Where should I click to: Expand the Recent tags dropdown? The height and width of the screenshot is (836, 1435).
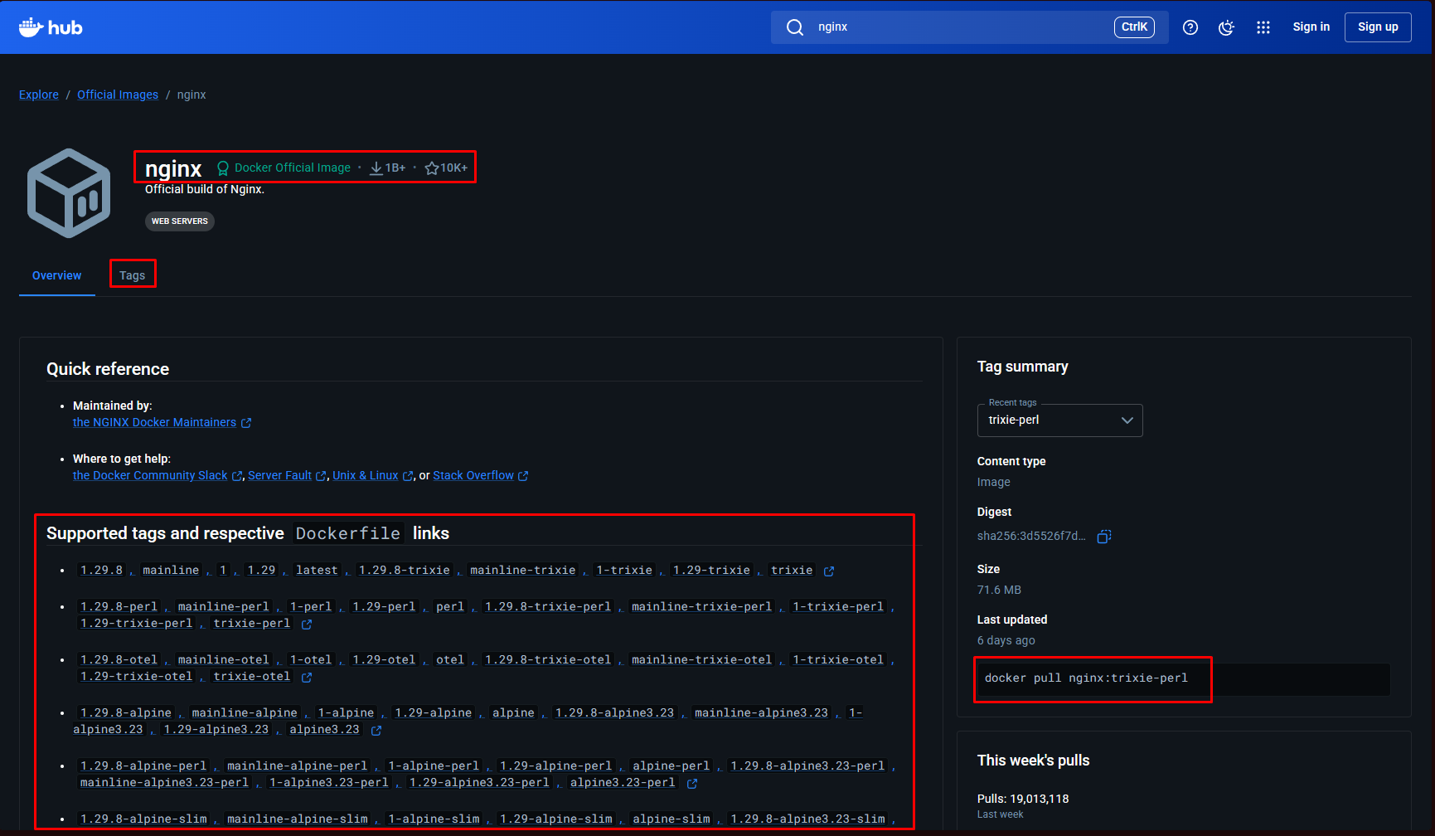coord(1059,420)
